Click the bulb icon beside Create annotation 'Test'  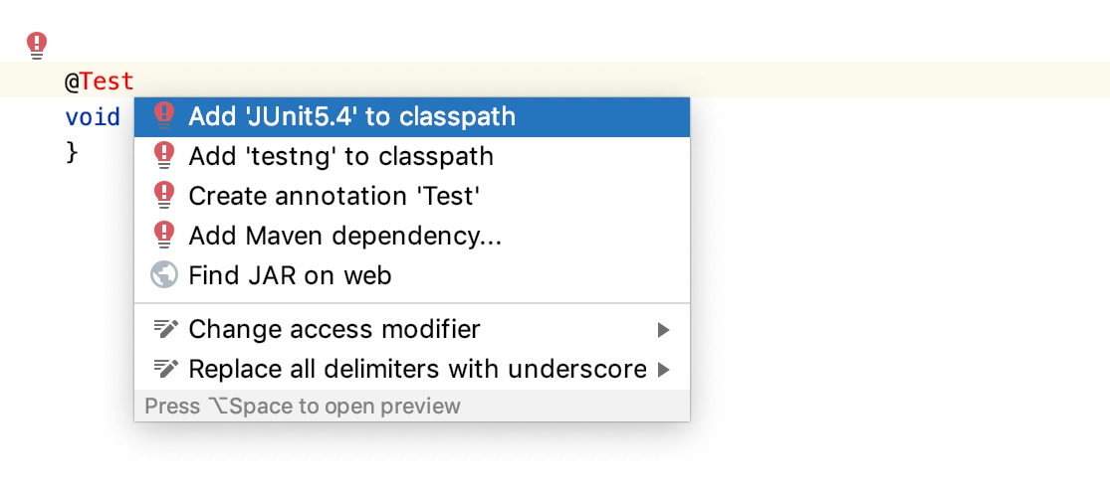pos(164,196)
